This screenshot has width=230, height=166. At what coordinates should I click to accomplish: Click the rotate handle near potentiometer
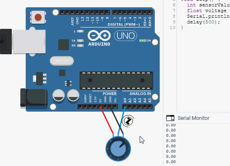pos(128,121)
